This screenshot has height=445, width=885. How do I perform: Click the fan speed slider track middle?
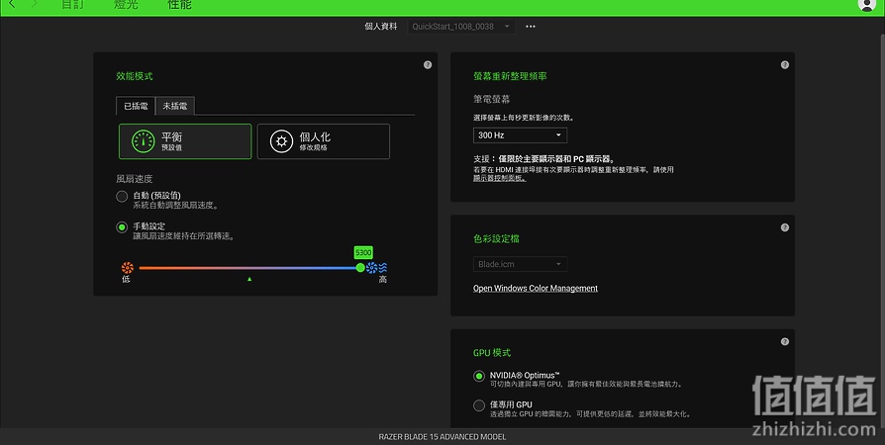(x=249, y=268)
